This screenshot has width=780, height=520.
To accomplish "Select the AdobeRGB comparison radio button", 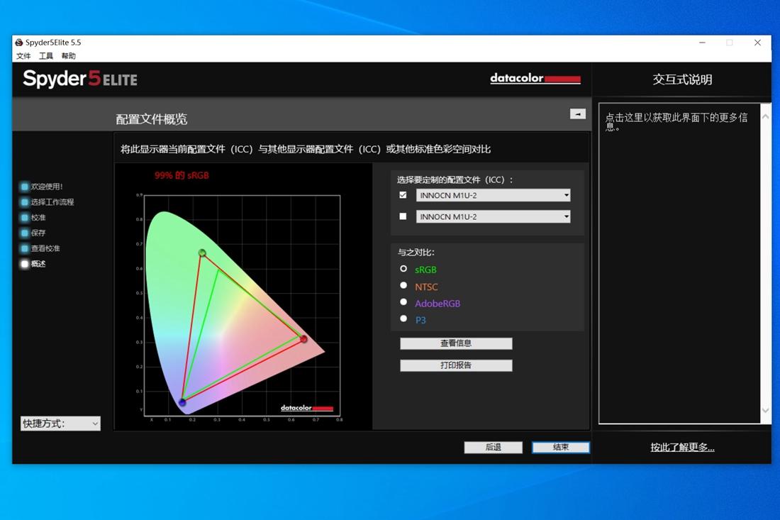I will [403, 302].
